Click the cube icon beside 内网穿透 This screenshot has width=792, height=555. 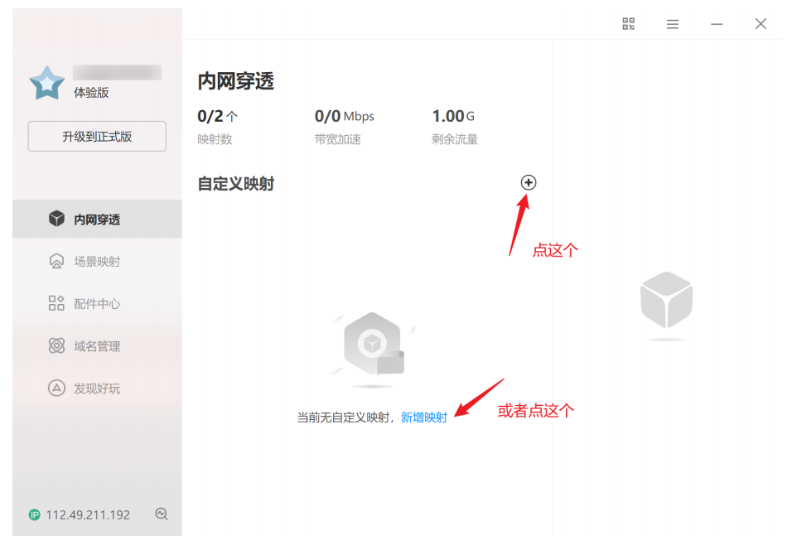(56, 219)
